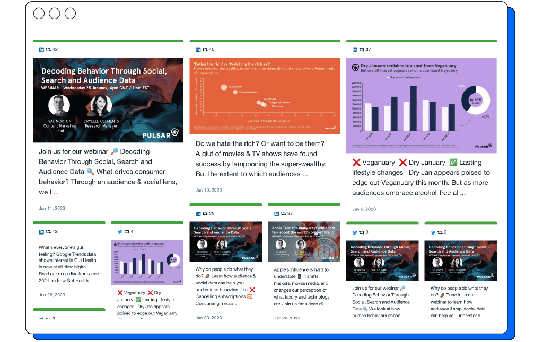Click the 'Apple's influence is hard to understate' text
543x342 pixels.
303,286
